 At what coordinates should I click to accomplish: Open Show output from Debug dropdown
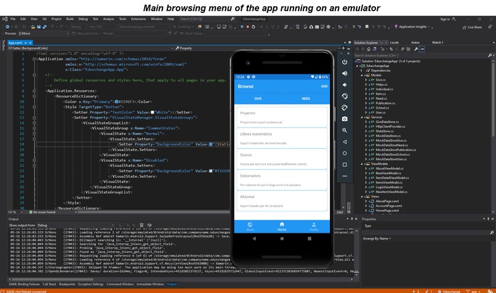click(x=75, y=225)
